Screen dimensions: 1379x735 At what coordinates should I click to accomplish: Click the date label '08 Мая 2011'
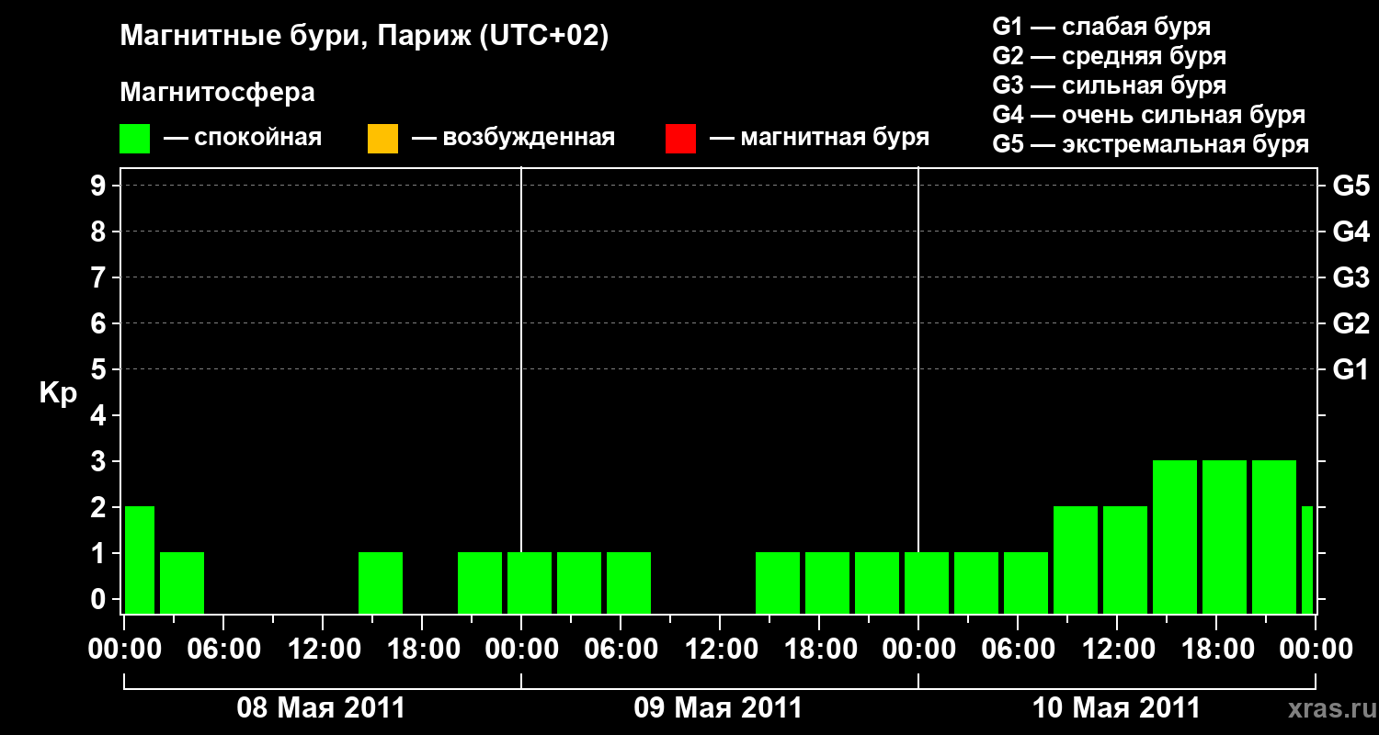point(321,708)
